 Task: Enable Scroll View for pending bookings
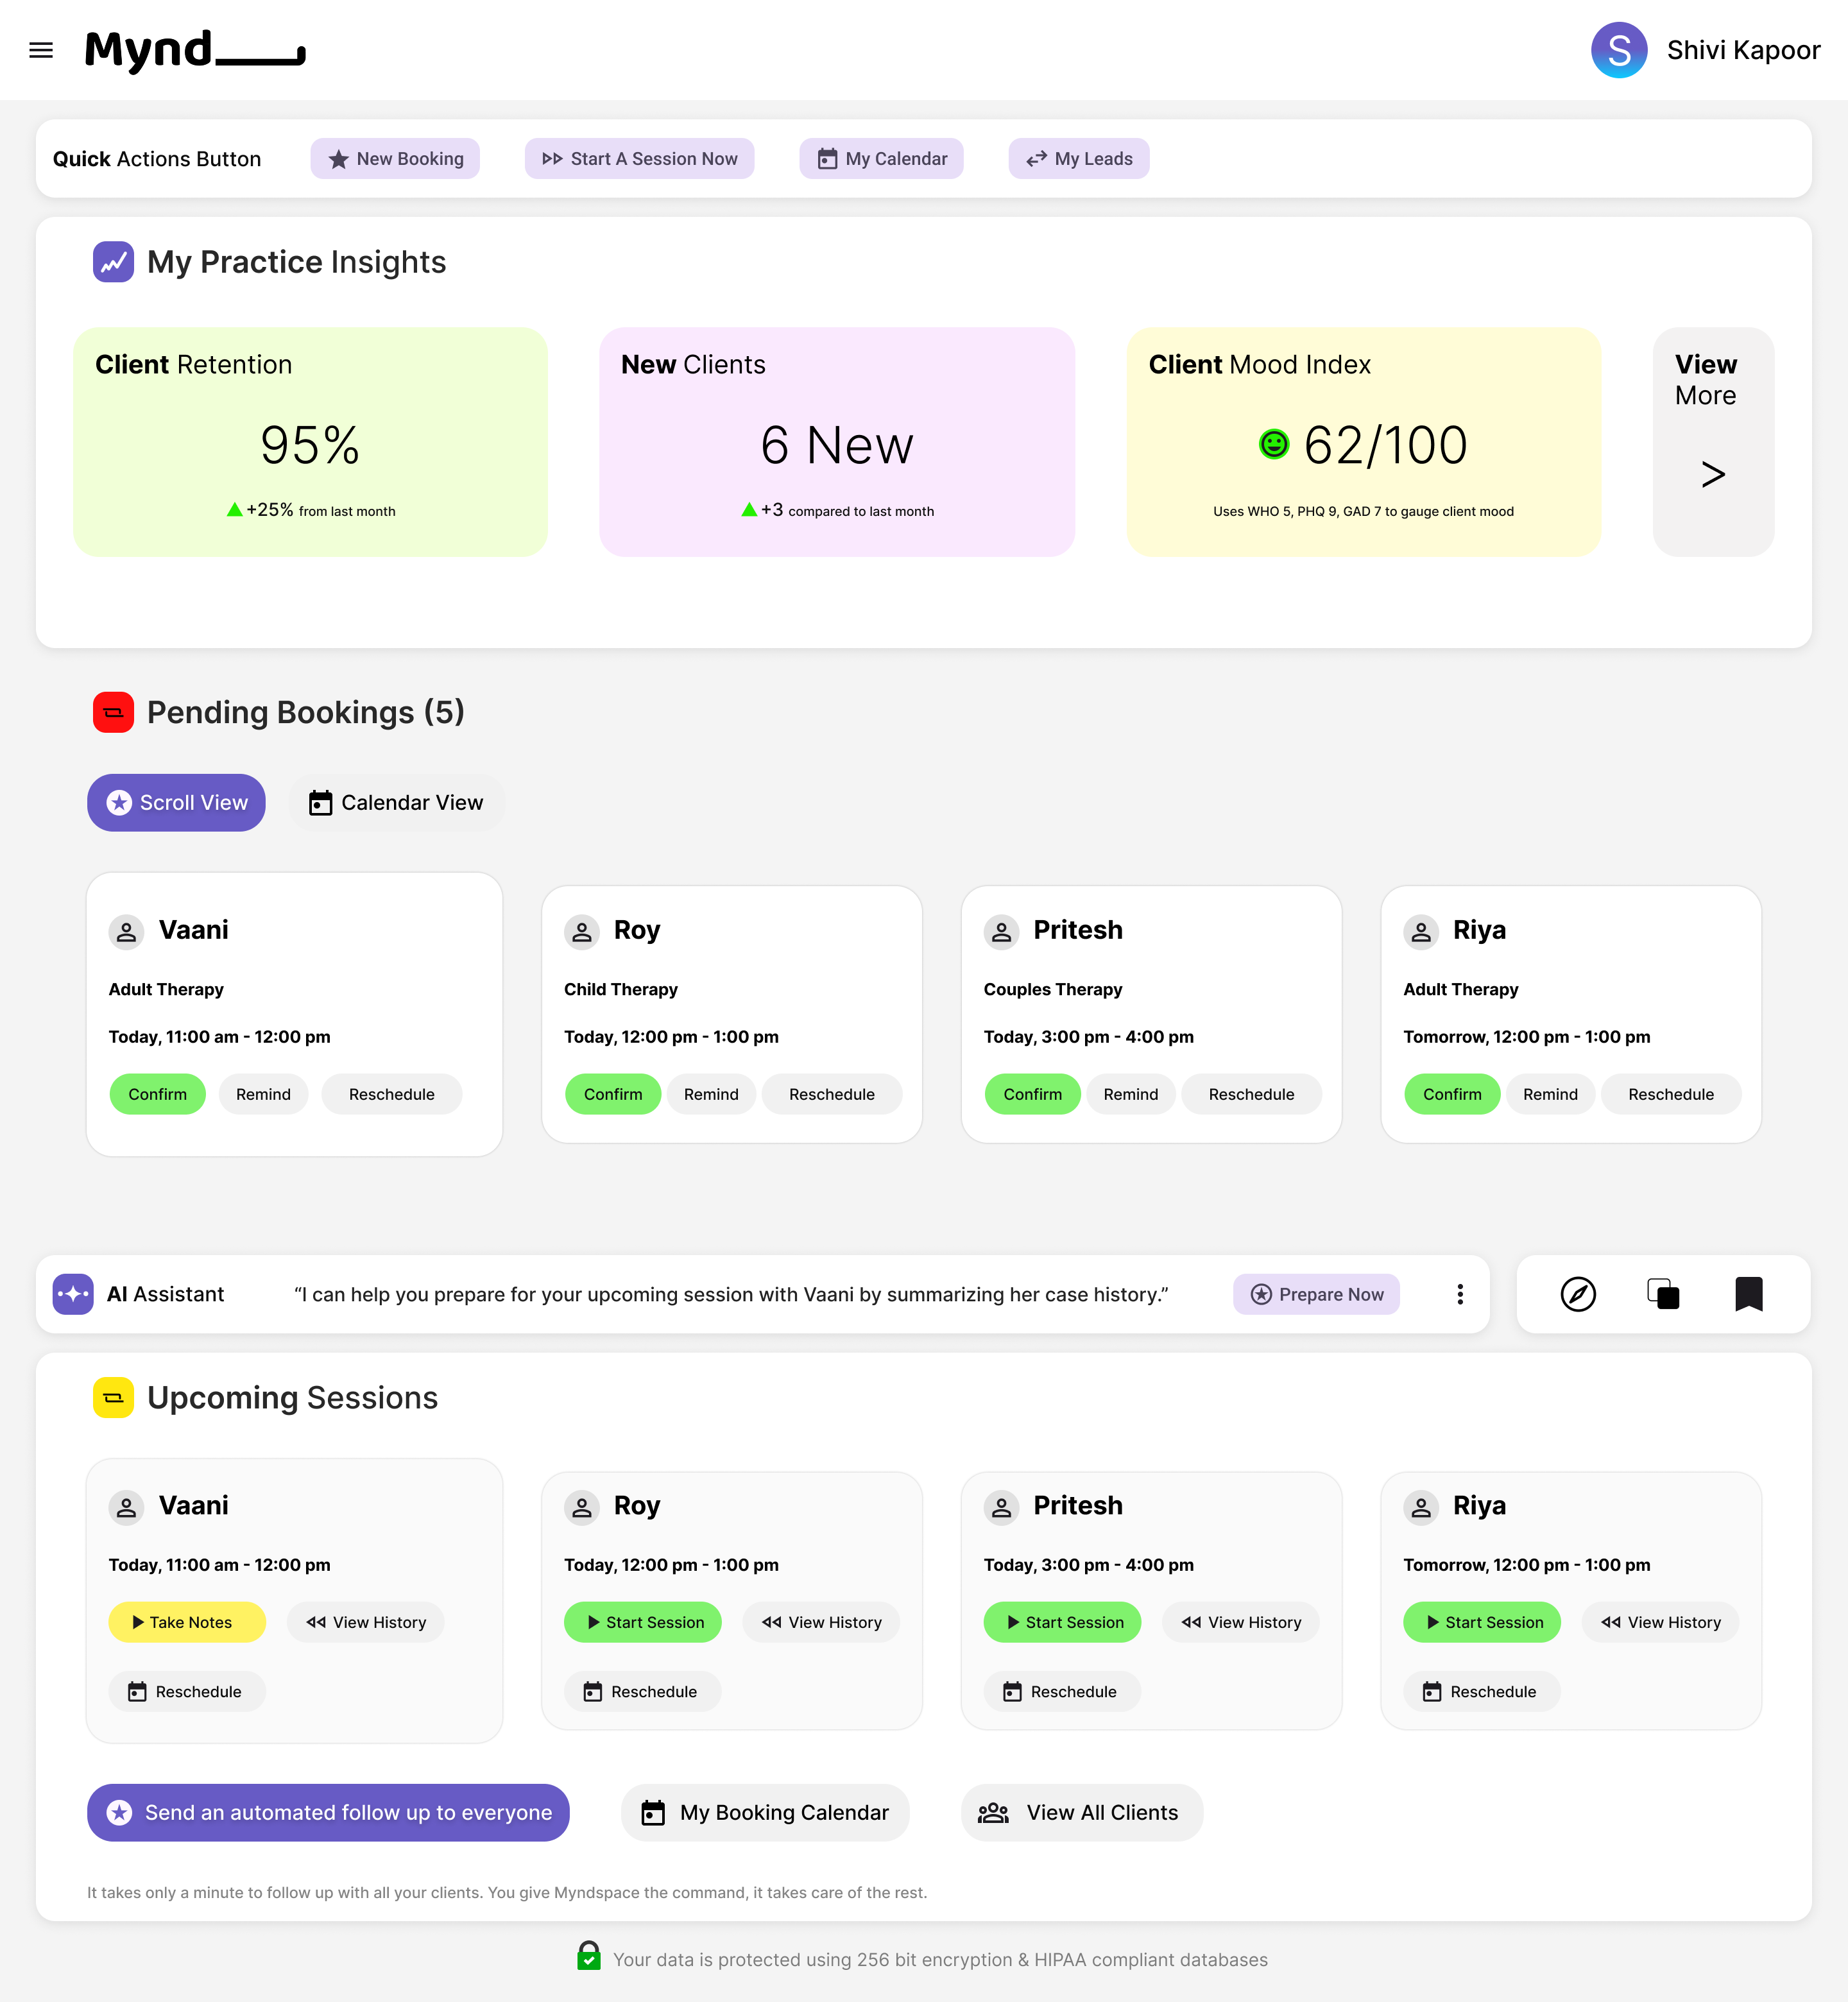(x=176, y=802)
